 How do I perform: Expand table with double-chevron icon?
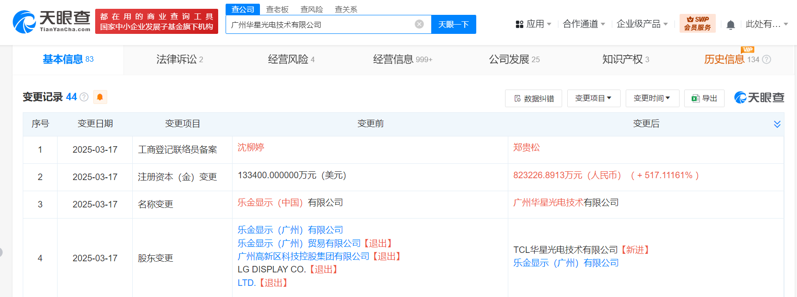coord(777,124)
